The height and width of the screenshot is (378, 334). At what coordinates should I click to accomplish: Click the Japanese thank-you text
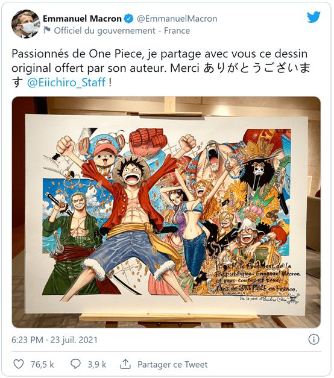tap(257, 69)
